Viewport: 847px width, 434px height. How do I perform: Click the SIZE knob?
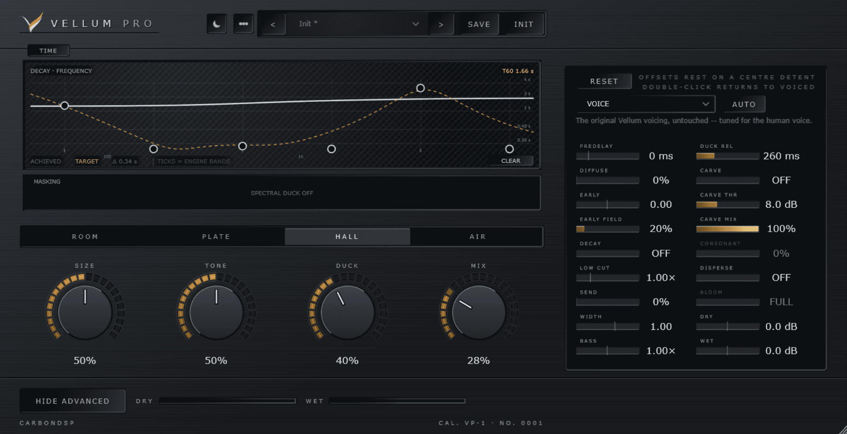click(85, 312)
